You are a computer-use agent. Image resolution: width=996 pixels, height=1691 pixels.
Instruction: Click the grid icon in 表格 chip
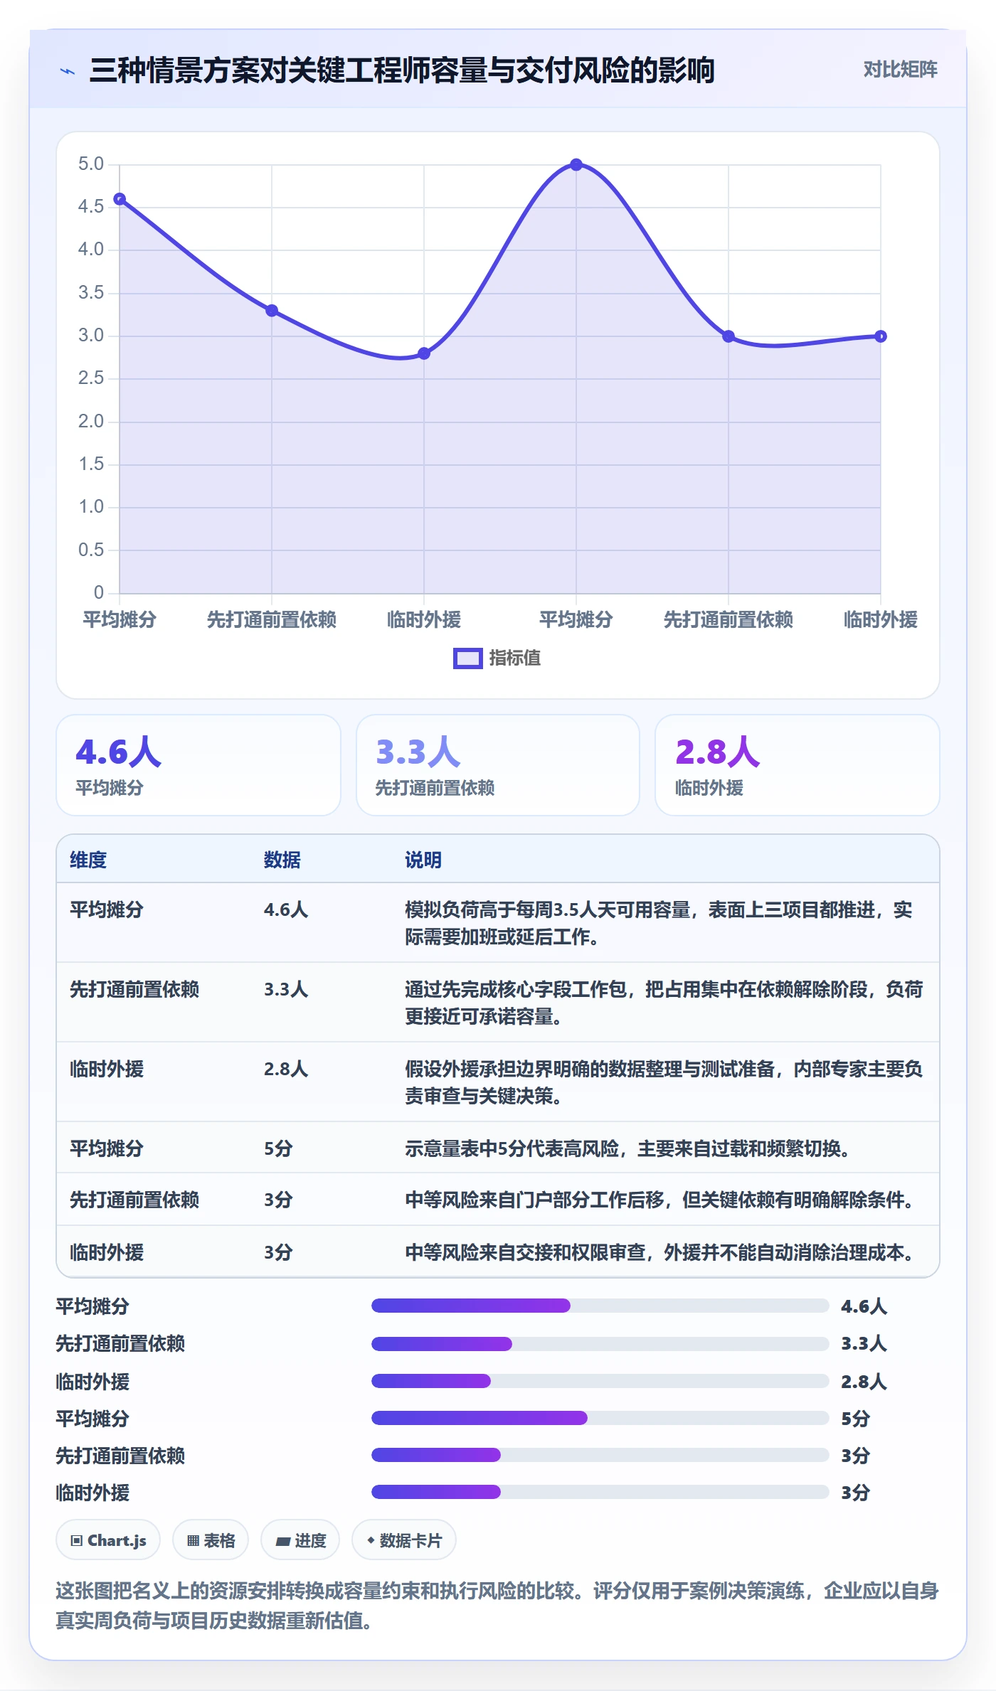point(193,1540)
